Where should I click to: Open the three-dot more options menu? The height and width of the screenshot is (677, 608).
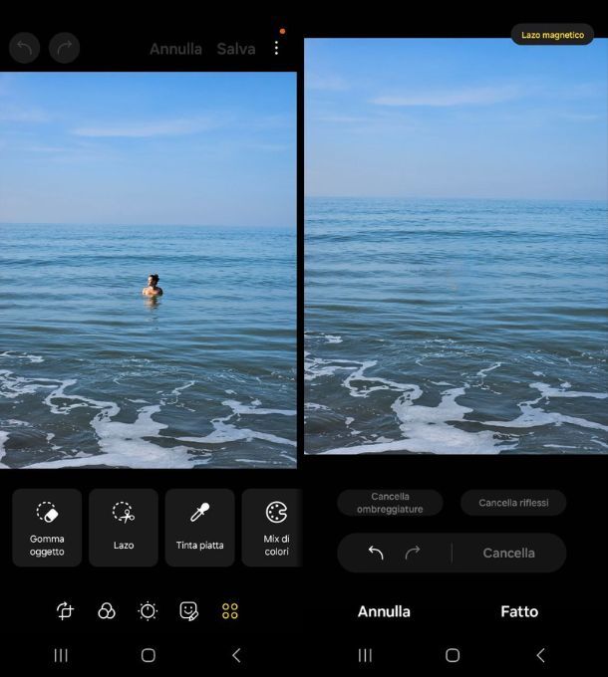click(x=276, y=48)
